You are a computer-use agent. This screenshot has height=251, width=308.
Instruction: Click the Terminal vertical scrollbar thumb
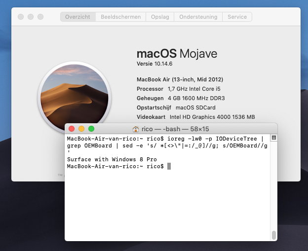(274, 235)
